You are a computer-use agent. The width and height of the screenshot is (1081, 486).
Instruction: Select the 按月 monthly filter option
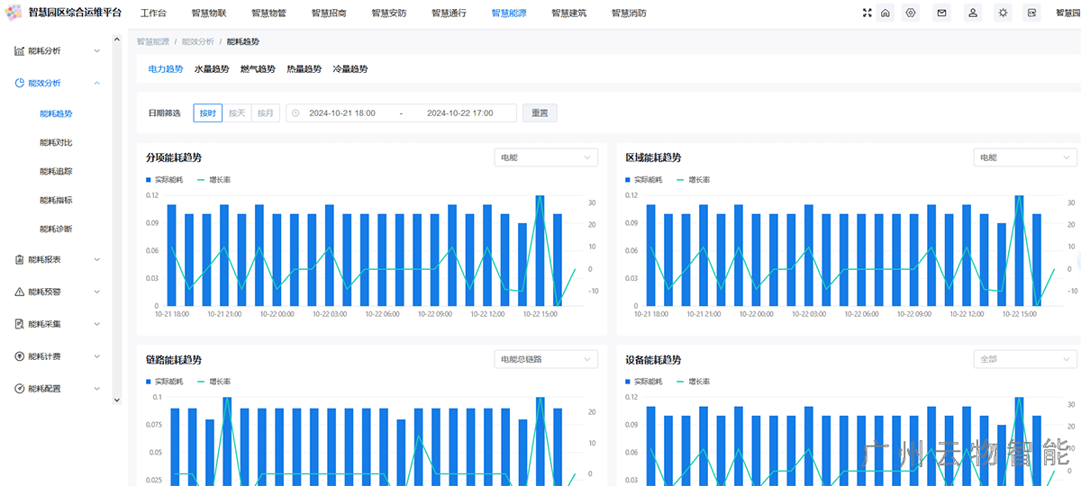[x=265, y=113]
